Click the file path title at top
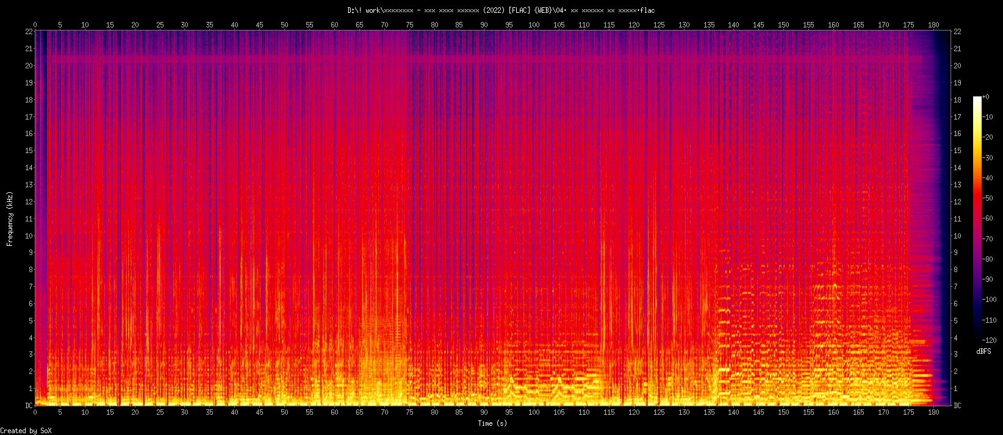This screenshot has height=435, width=1003. [501, 10]
